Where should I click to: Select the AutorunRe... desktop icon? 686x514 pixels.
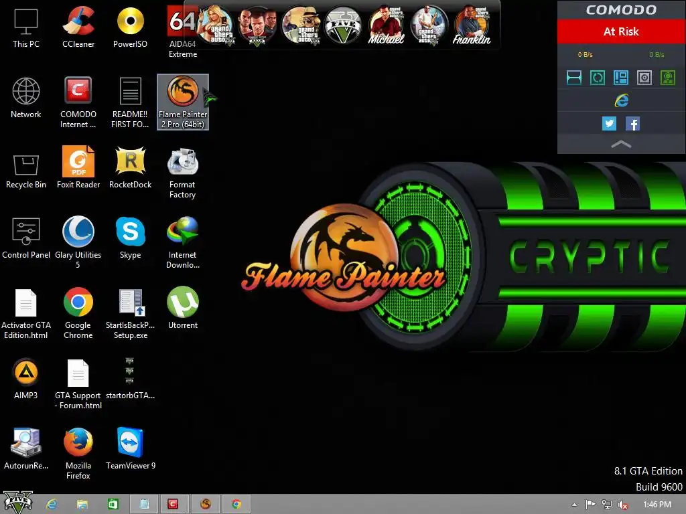[x=26, y=449]
